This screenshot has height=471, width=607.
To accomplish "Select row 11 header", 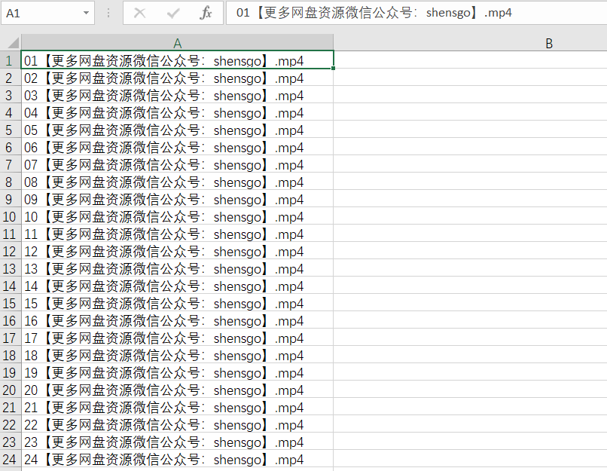I will 9,234.
